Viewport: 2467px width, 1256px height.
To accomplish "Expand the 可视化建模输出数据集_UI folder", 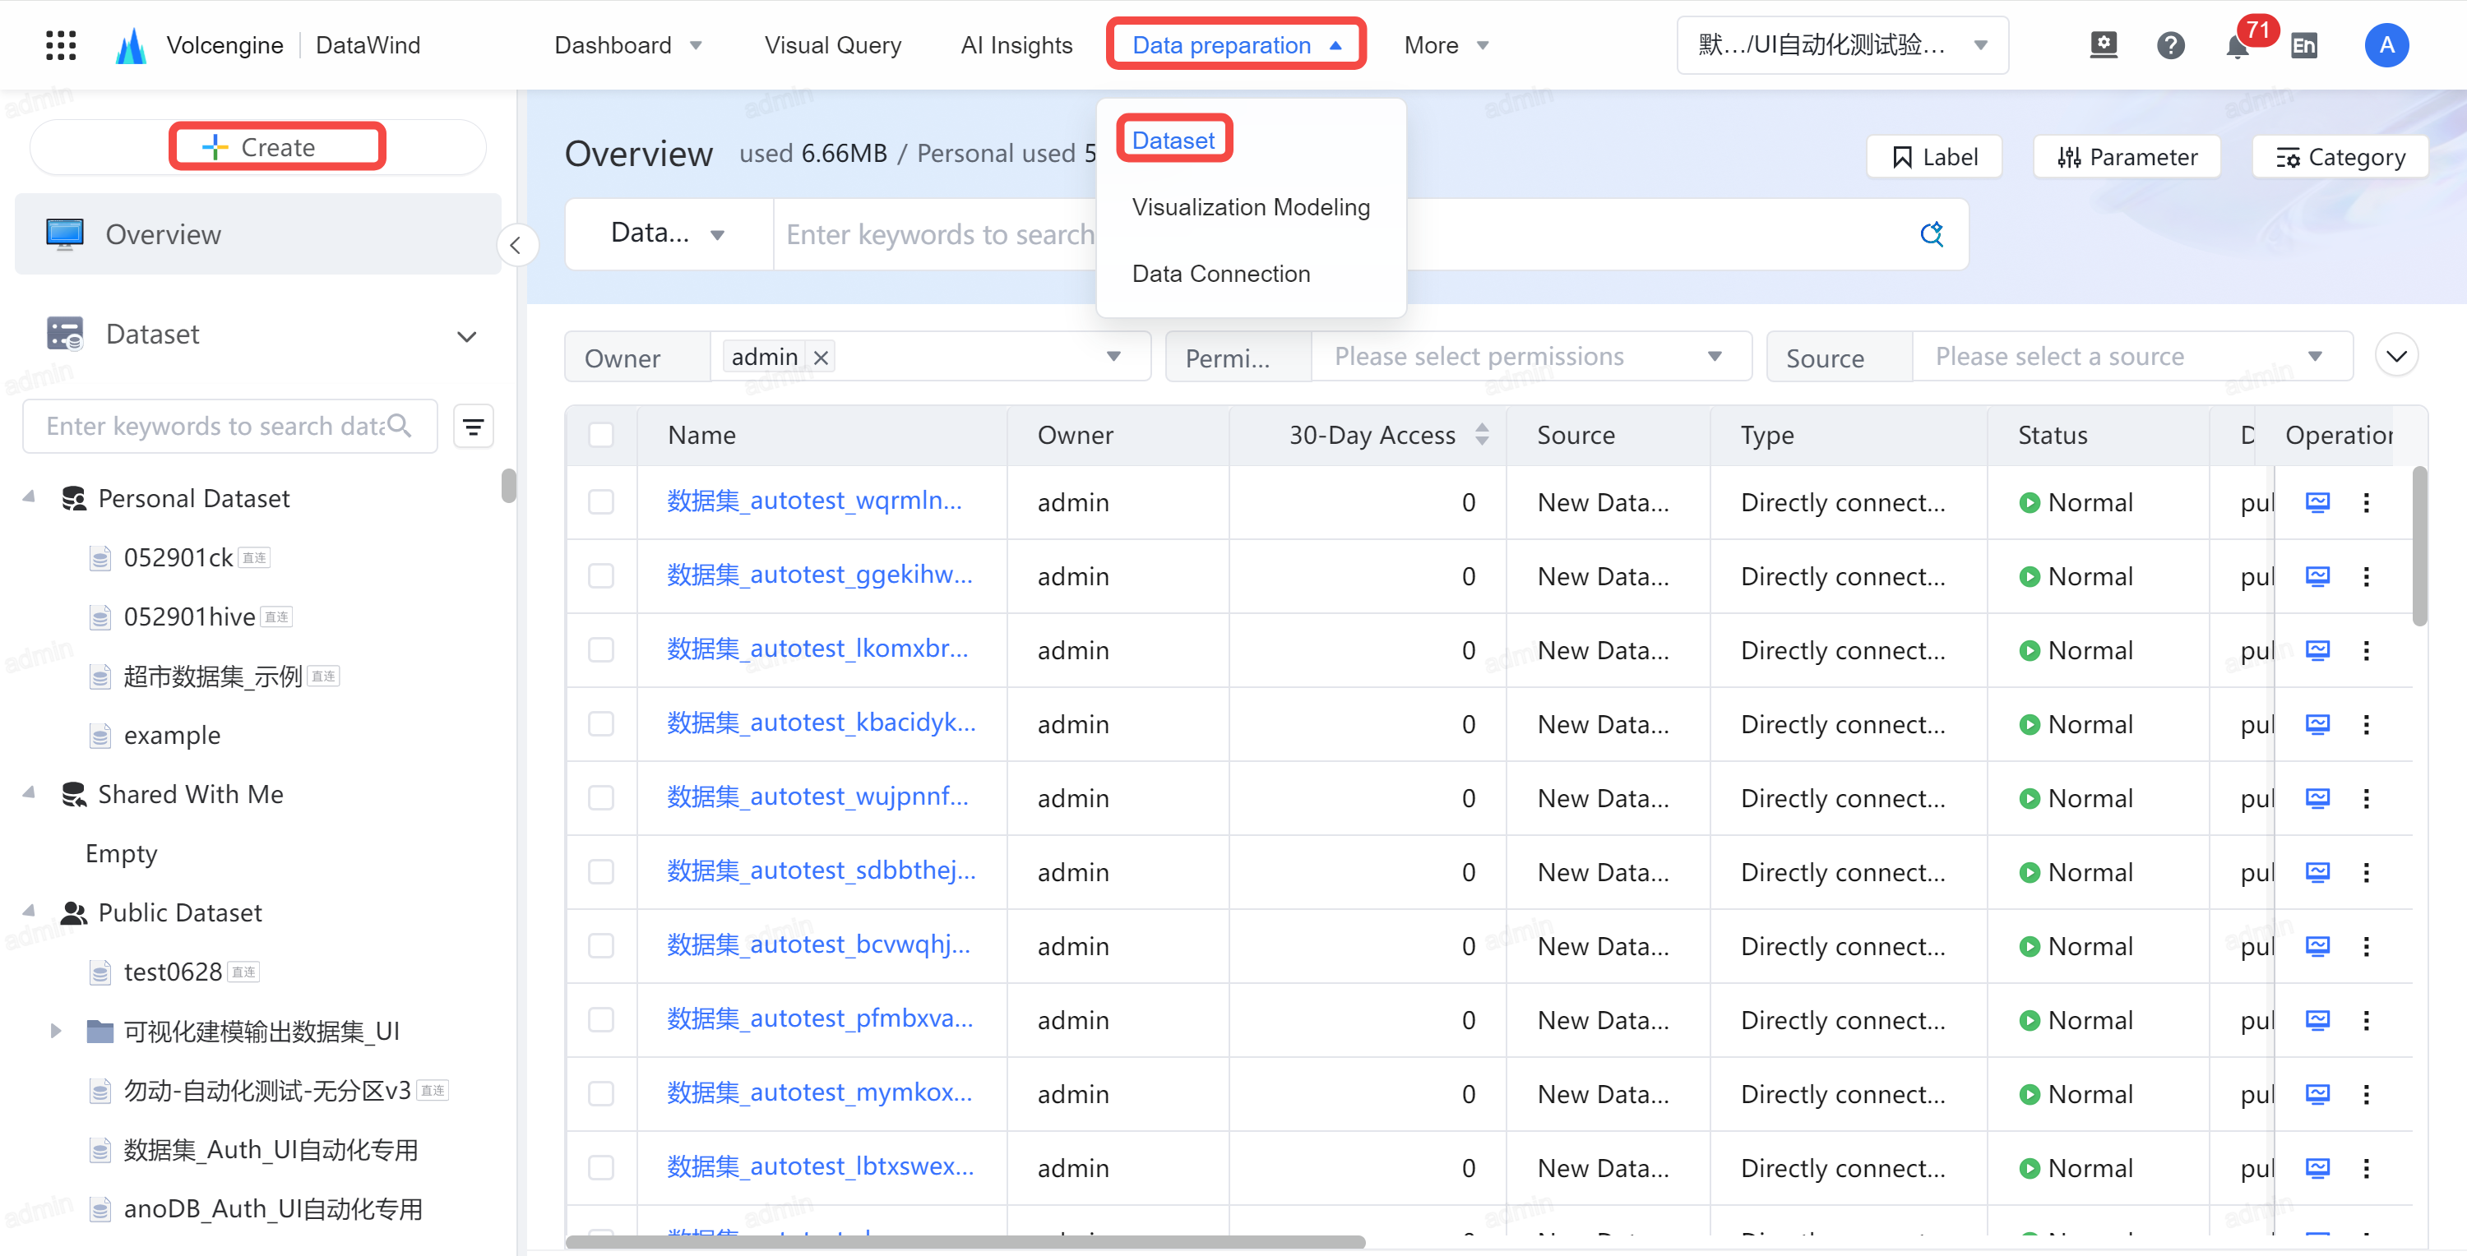I will tap(56, 1031).
